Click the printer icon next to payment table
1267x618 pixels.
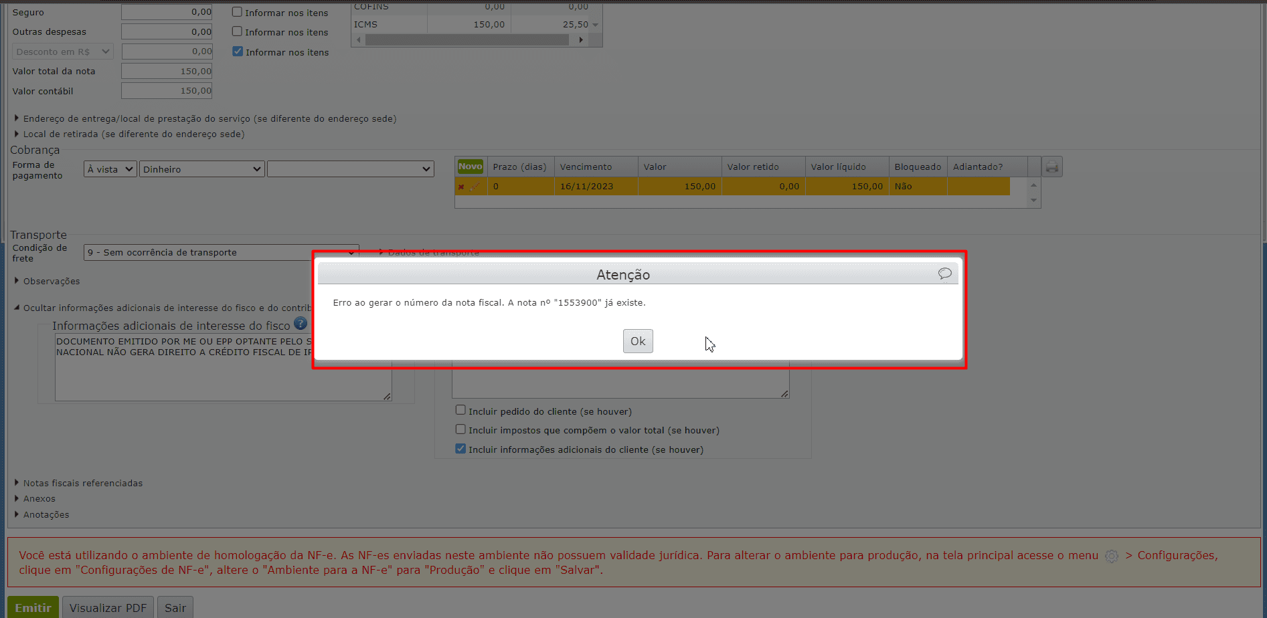[x=1052, y=167]
